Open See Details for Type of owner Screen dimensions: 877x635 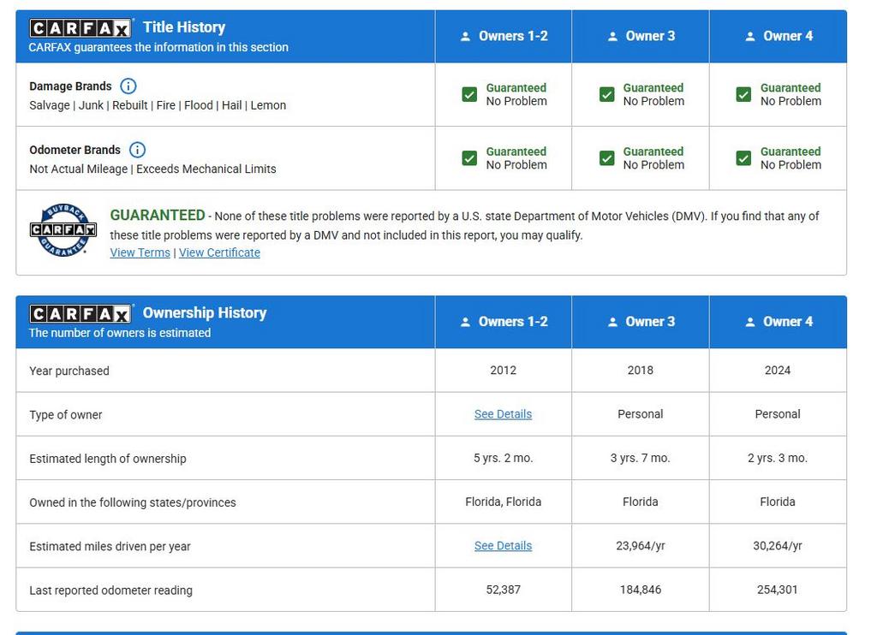pyautogui.click(x=503, y=414)
